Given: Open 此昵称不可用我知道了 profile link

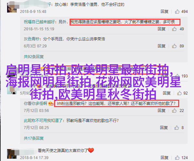Looking at the screenshot, I should pos(43,120).
